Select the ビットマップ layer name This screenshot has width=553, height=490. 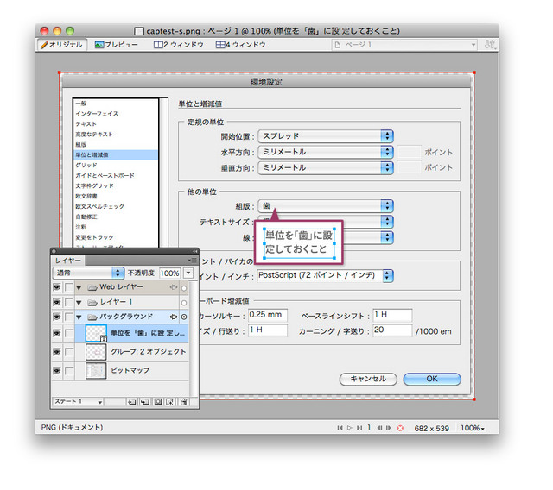[x=130, y=370]
